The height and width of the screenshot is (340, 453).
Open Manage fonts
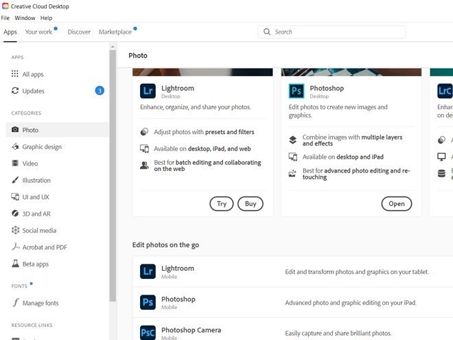click(x=57, y=303)
